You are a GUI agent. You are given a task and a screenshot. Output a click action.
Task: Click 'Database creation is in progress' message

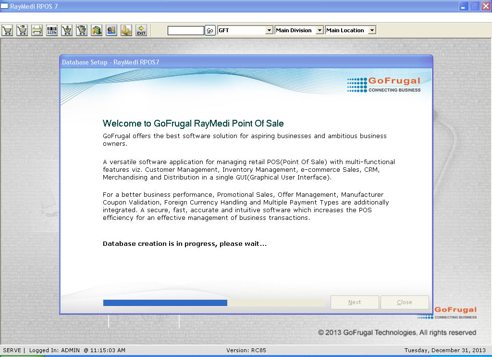(184, 243)
